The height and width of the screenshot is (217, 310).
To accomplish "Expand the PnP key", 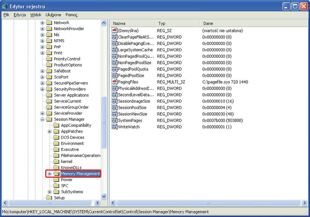I will click(x=42, y=47).
